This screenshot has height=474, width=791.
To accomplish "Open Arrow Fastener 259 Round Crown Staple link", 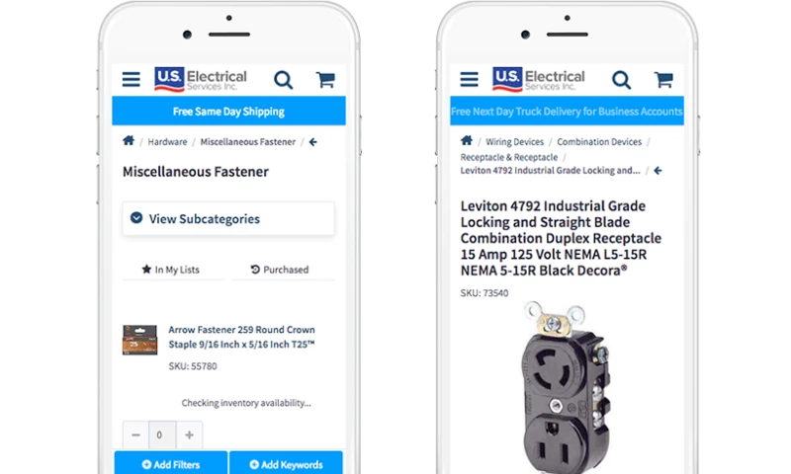I will [241, 337].
